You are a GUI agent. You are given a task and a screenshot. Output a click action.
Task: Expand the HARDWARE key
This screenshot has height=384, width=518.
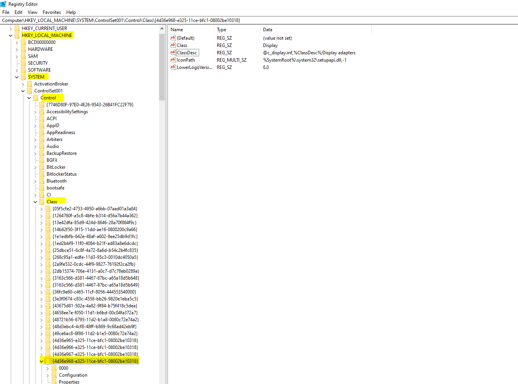[x=16, y=49]
